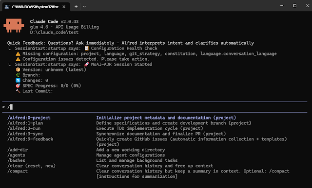This screenshot has width=312, height=188.
Task: Select the /alfred:9-feedback command
Action: click(30, 139)
